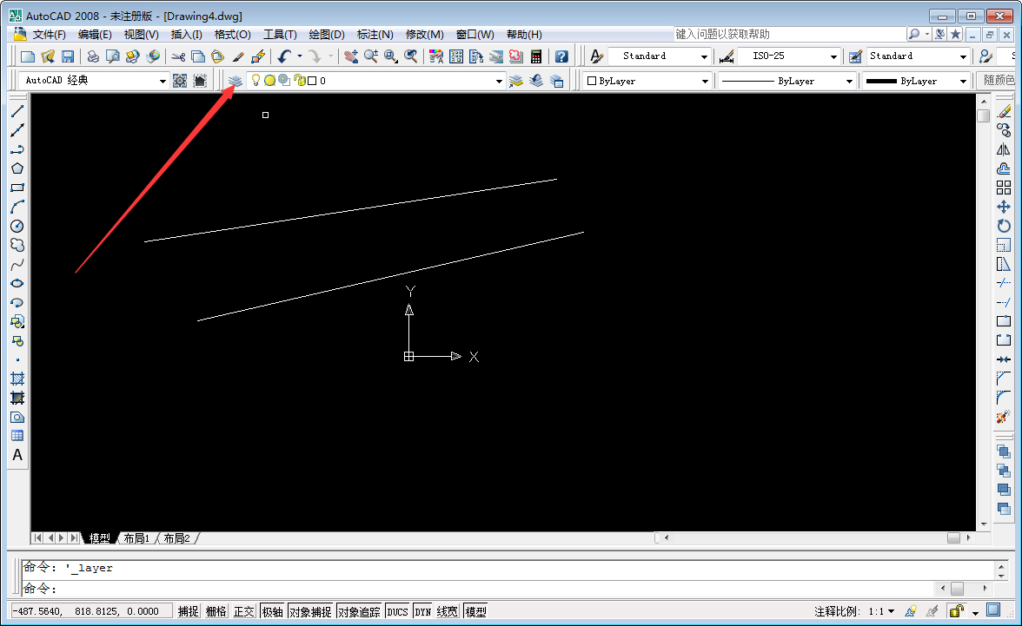Lock layer 0 with the padlock icon
The height and width of the screenshot is (626, 1022).
point(297,80)
